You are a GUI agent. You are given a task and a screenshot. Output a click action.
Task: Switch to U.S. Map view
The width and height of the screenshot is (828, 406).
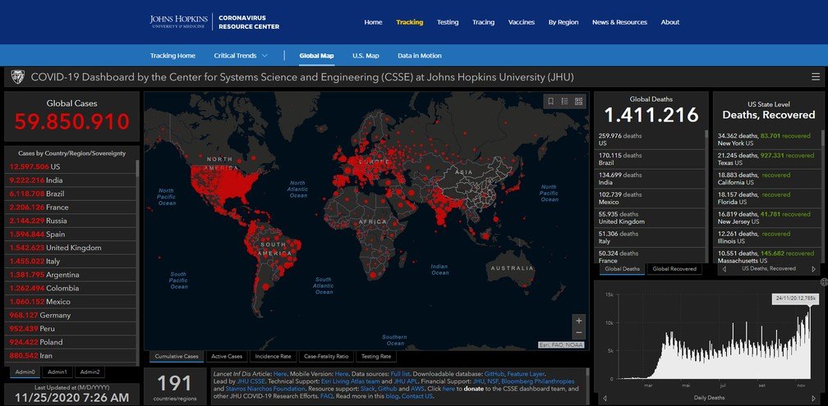pos(366,56)
